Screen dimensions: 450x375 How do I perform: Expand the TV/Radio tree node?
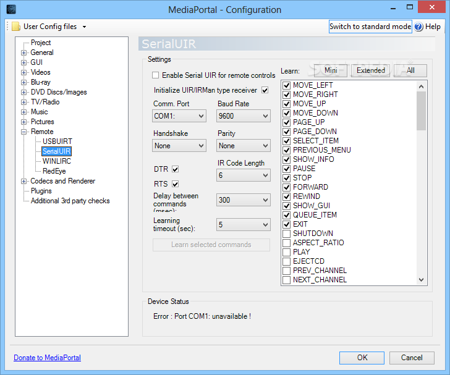24,102
